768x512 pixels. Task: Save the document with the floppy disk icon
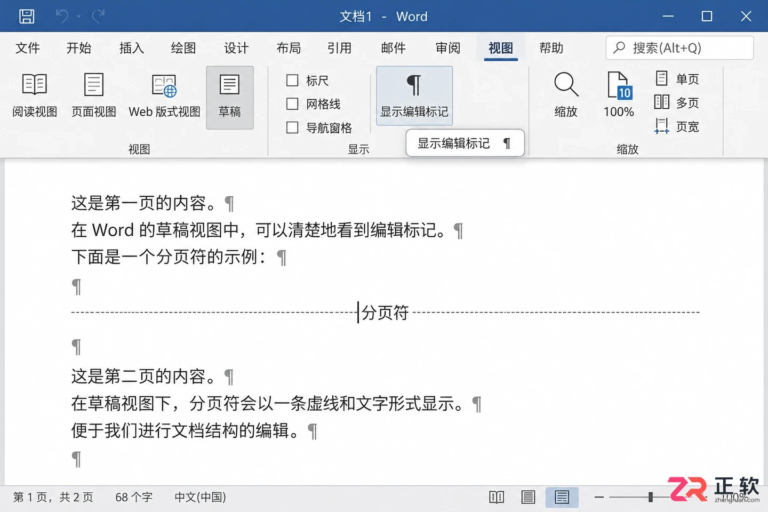click(x=27, y=17)
